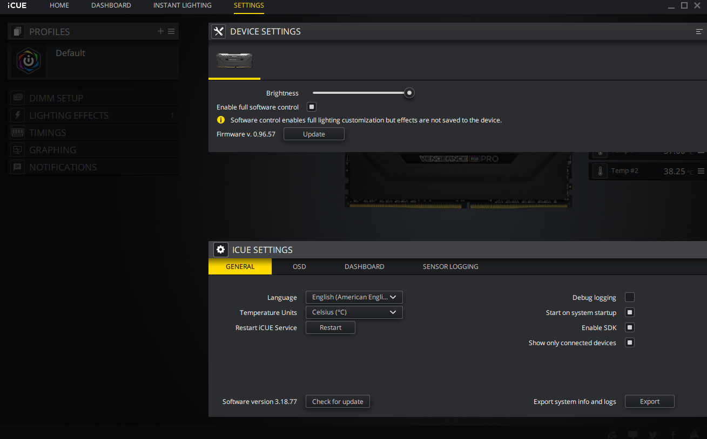
Task: Click the PROFILES panel heading text
Action: tap(50, 32)
